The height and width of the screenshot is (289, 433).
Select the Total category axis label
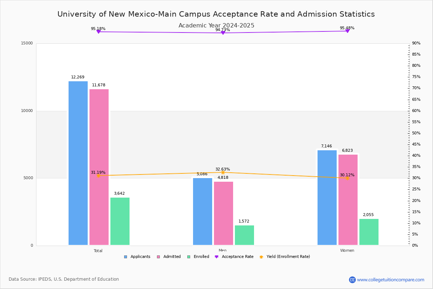[x=98, y=251]
